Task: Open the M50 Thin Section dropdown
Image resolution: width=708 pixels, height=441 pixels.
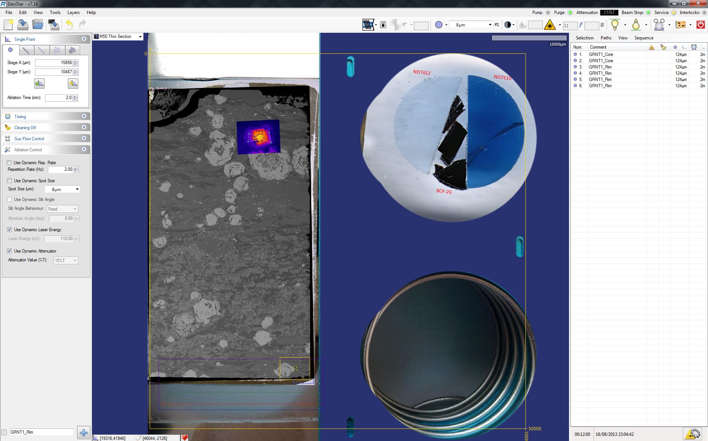Action: pos(140,36)
